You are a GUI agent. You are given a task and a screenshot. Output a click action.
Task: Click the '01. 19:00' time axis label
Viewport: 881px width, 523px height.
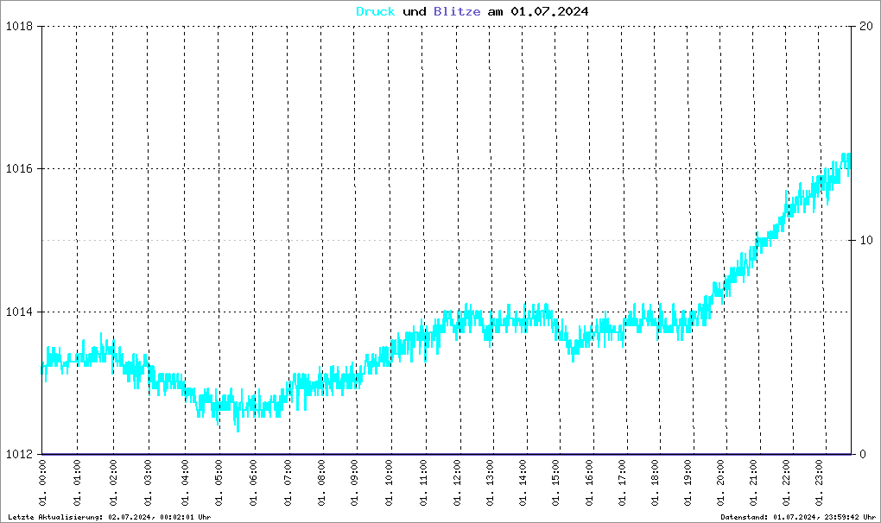688,483
